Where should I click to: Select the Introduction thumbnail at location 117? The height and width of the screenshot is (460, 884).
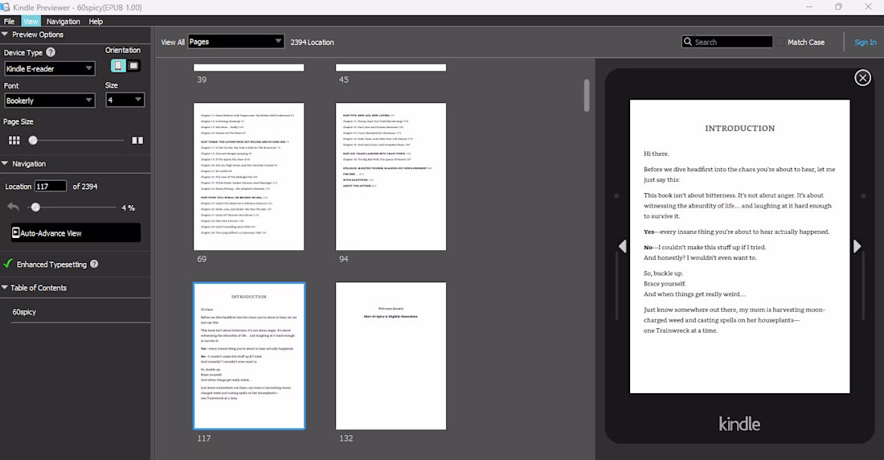tap(248, 355)
